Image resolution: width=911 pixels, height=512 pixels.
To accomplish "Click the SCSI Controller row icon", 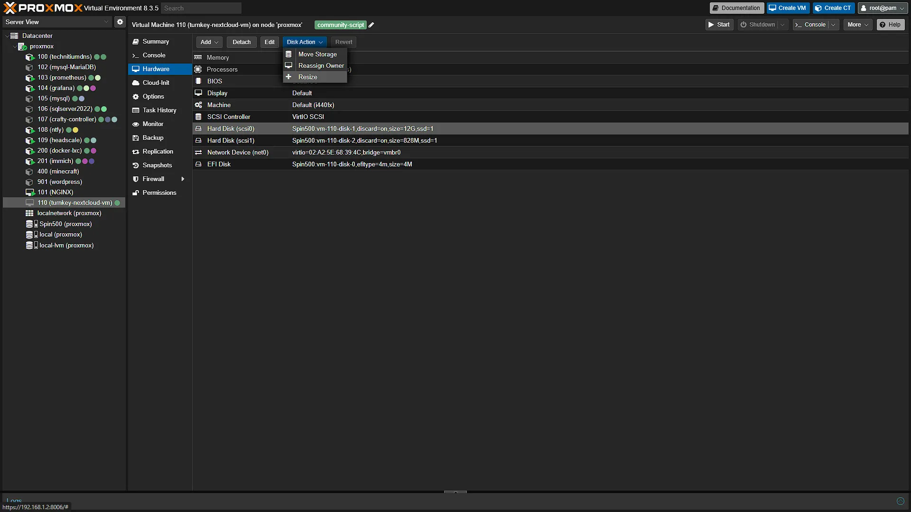I will point(198,117).
